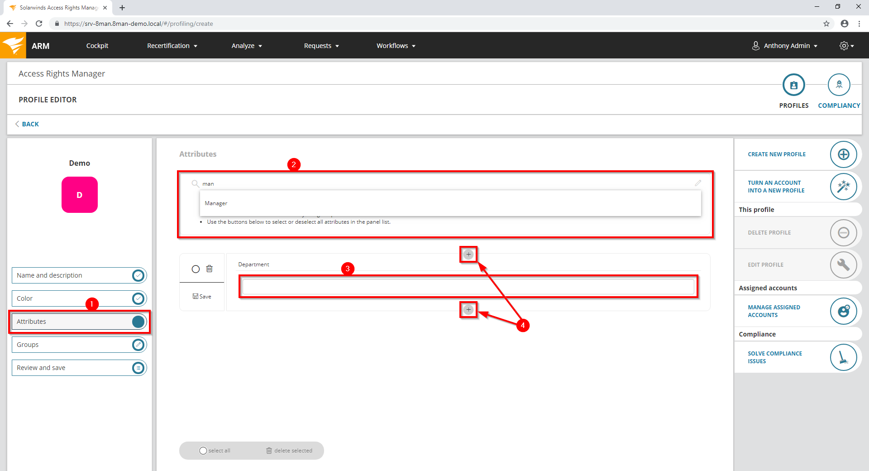Click the Solve Compliance Issues broom icon
Image resolution: width=869 pixels, height=471 pixels.
click(x=843, y=357)
